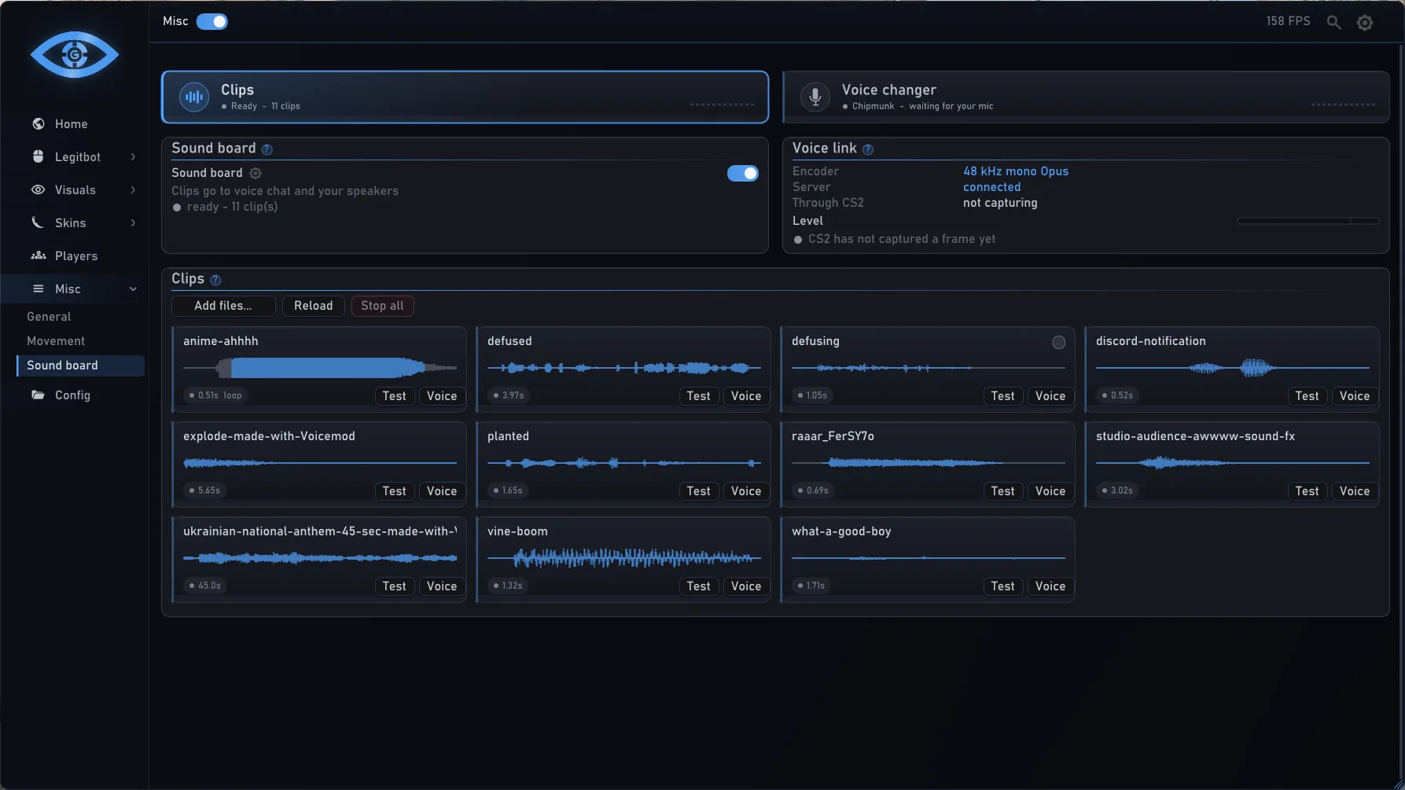The height and width of the screenshot is (790, 1405).
Task: Open Sound board help question icon
Action: (267, 149)
